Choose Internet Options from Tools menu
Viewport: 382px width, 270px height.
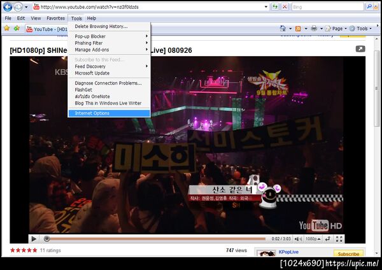click(109, 113)
